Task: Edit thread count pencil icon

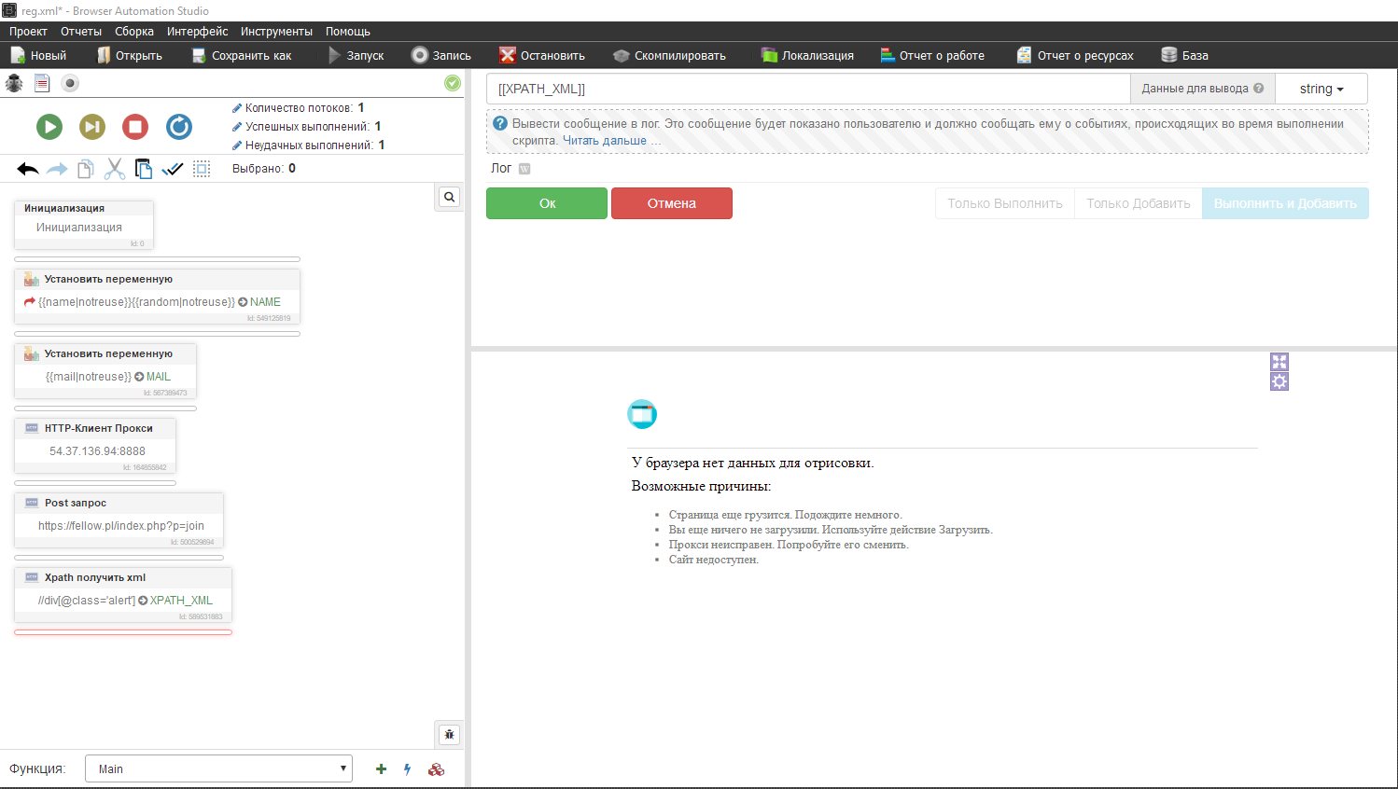Action: [x=237, y=108]
